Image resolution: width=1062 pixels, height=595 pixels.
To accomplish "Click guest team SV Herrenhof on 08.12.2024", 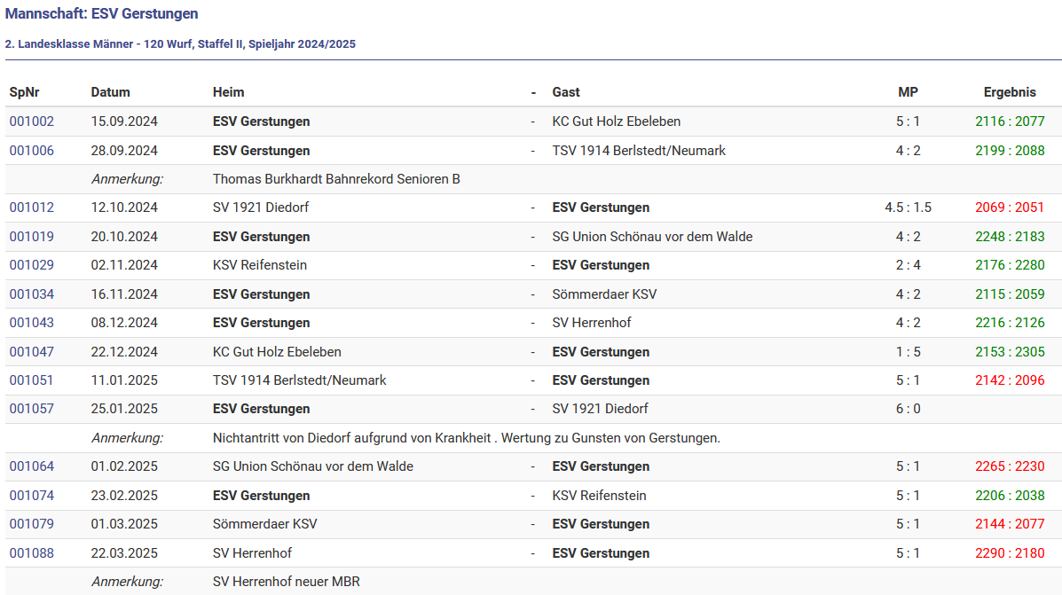I will point(592,323).
